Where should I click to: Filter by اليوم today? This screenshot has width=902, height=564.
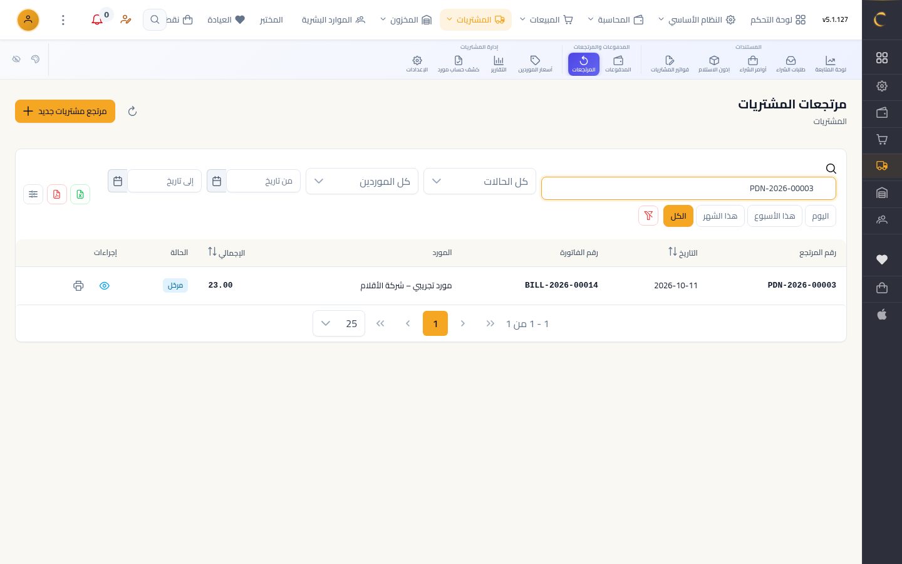(820, 216)
